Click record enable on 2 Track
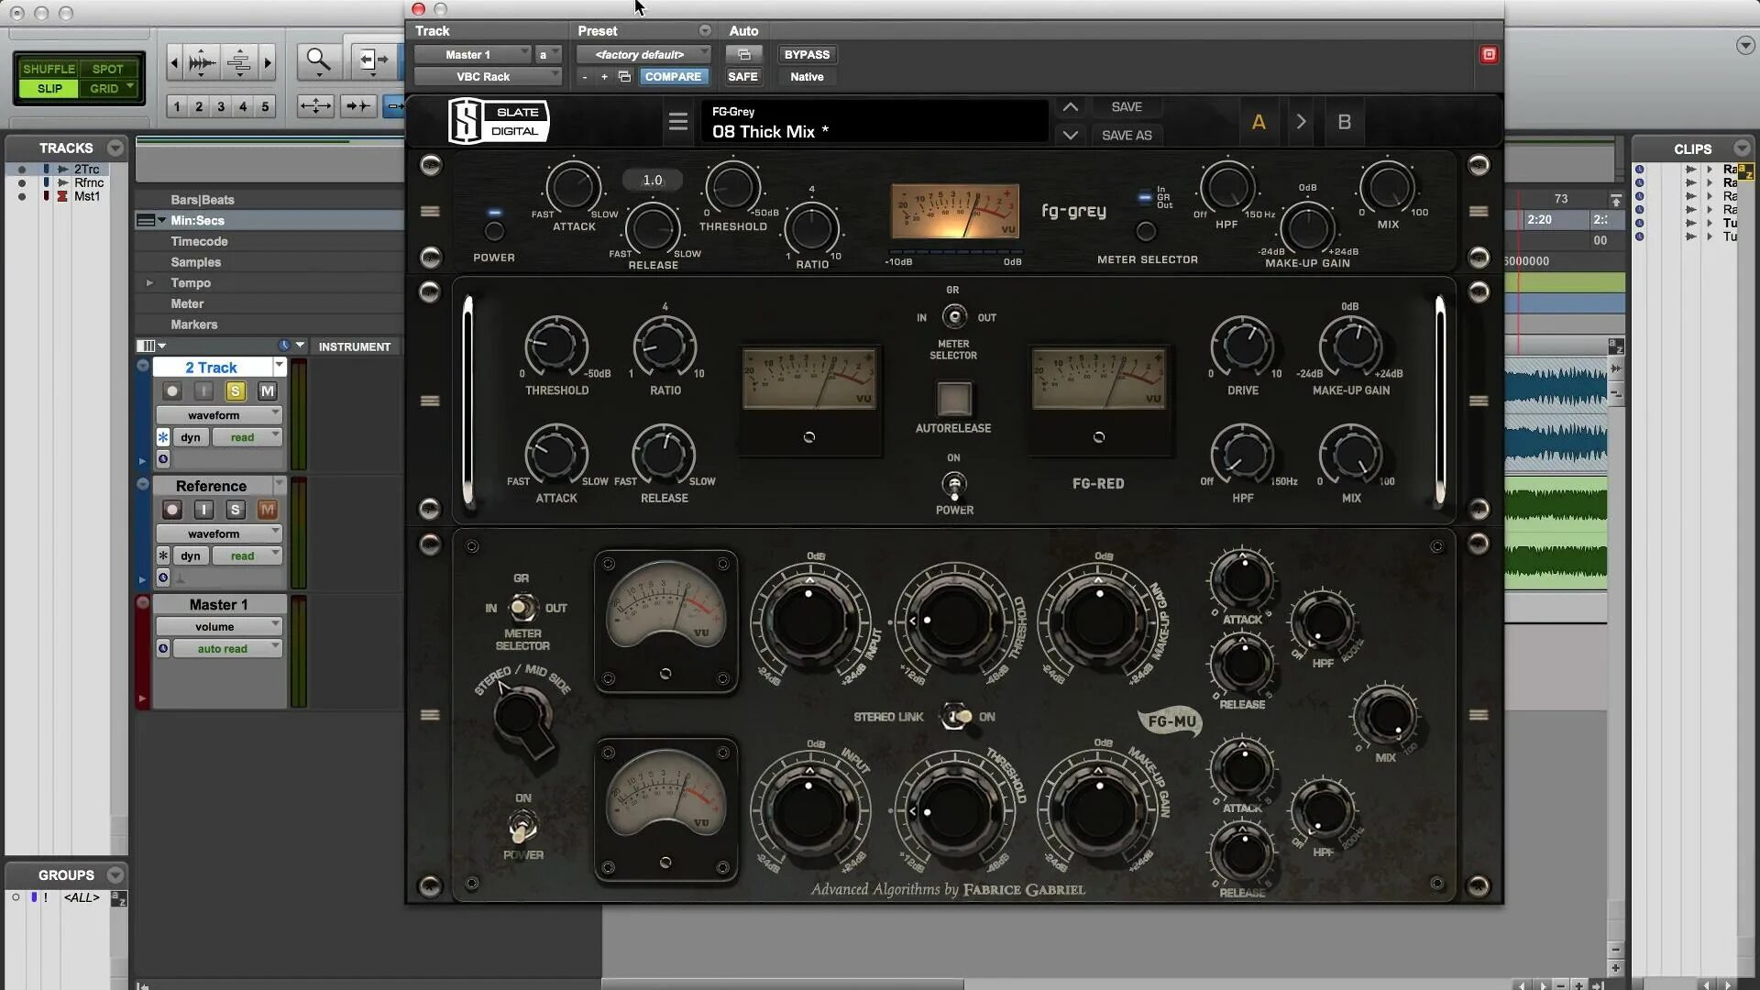The height and width of the screenshot is (990, 1760). [171, 391]
